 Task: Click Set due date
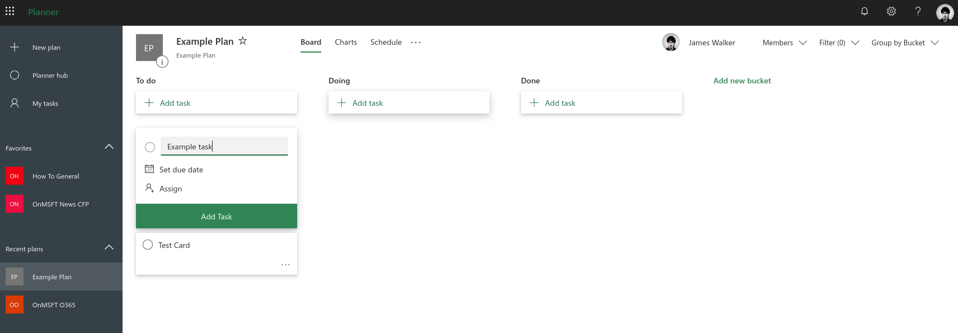[181, 170]
